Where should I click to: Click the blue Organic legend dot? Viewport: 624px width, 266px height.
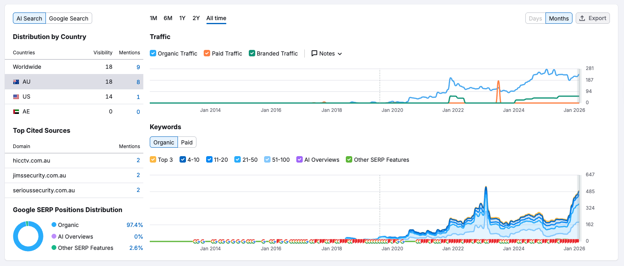[x=54, y=225]
